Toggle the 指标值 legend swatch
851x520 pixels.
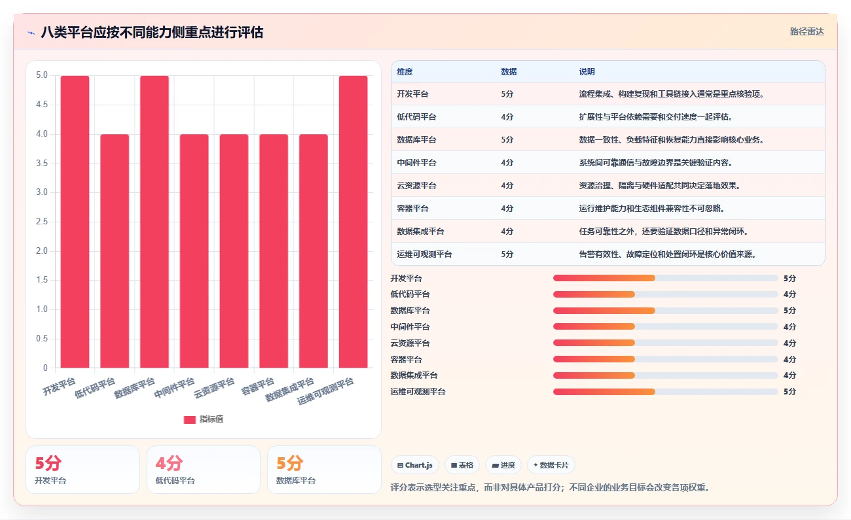point(189,419)
